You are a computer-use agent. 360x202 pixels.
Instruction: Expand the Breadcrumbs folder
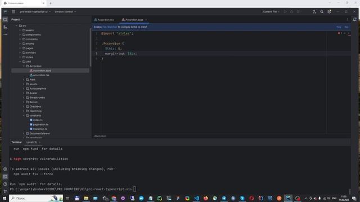[x=24, y=98]
